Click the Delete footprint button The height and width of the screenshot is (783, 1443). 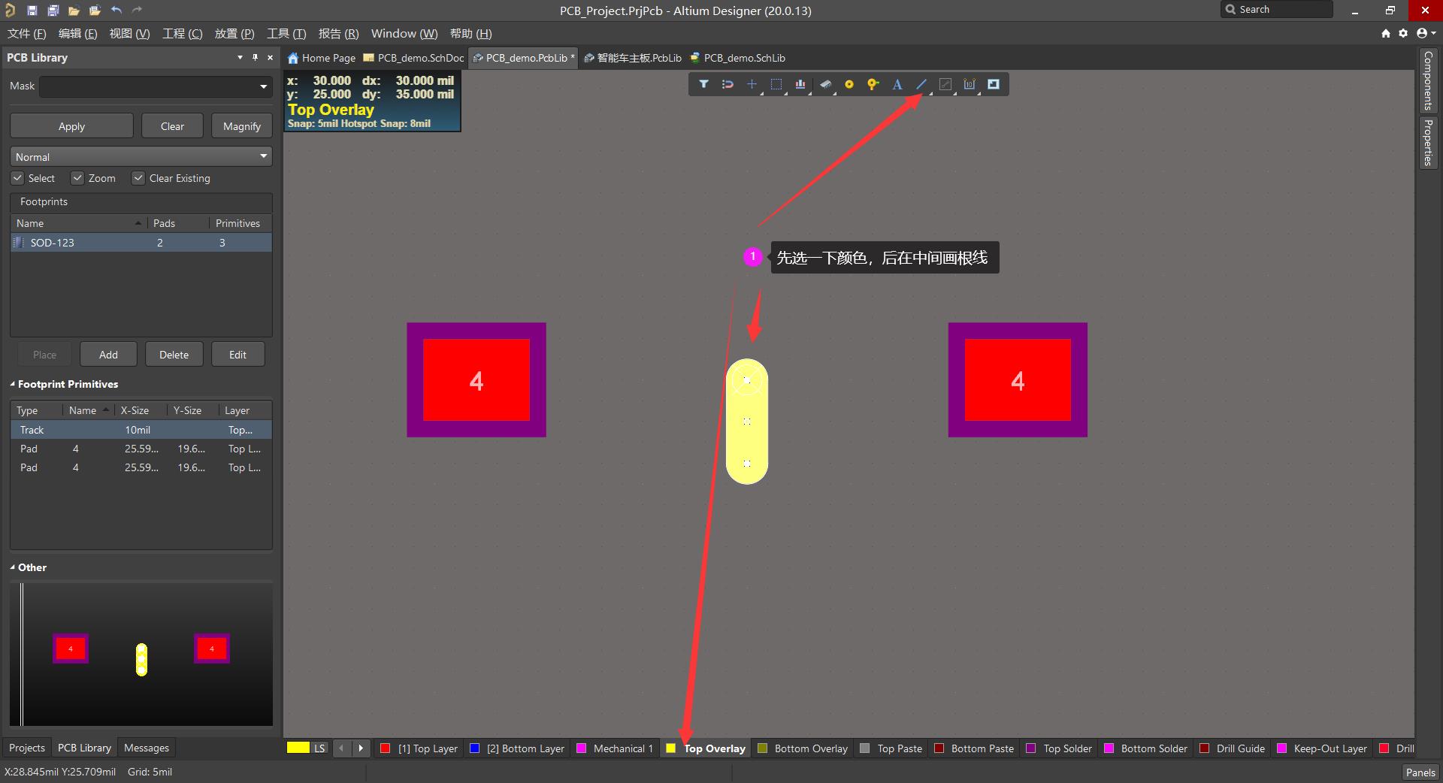click(x=174, y=355)
